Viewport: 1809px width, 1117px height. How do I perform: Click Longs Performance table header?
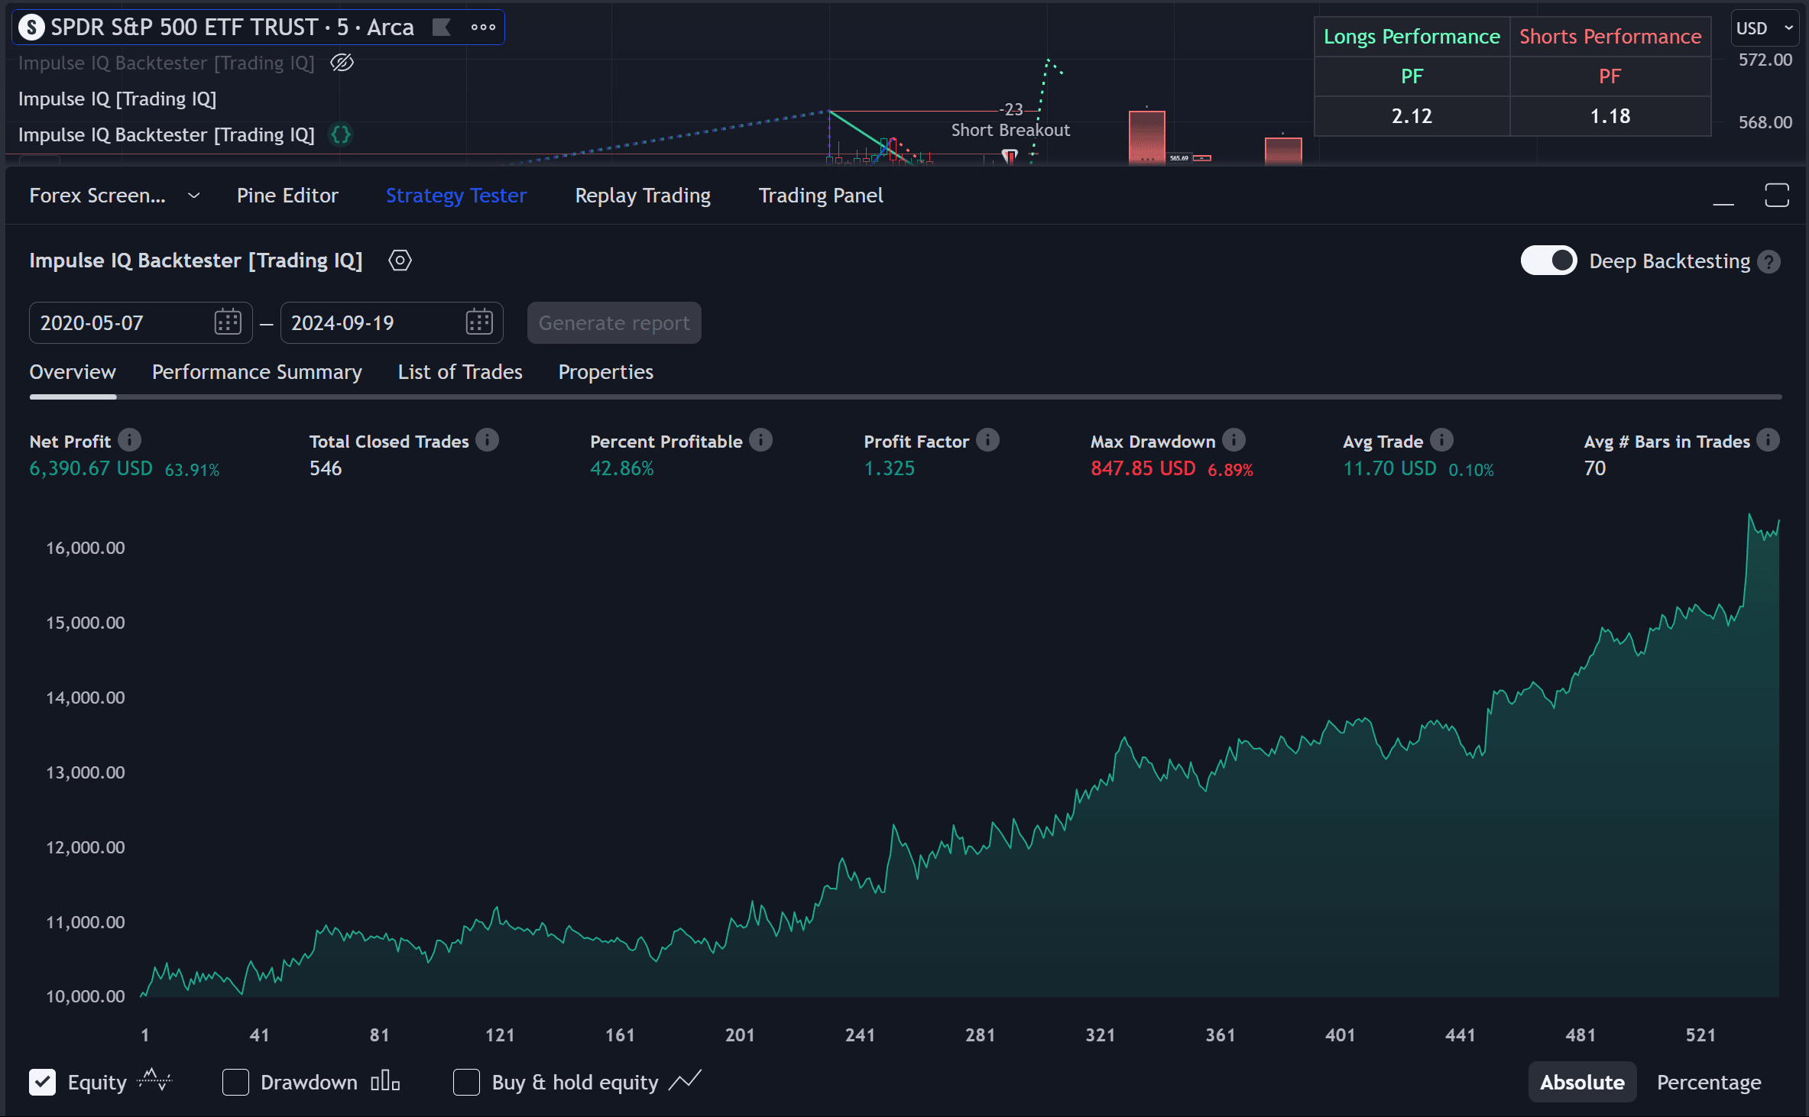click(1412, 37)
